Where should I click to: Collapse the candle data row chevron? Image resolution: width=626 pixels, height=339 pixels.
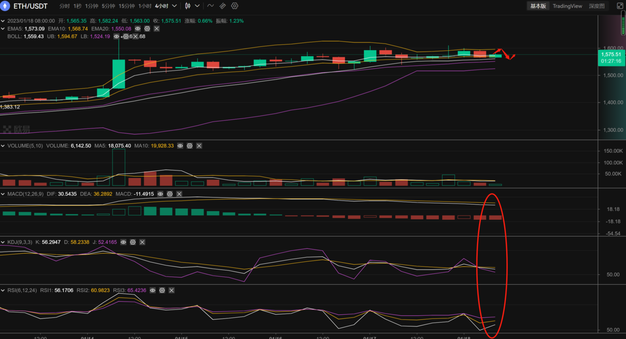pyautogui.click(x=3, y=21)
